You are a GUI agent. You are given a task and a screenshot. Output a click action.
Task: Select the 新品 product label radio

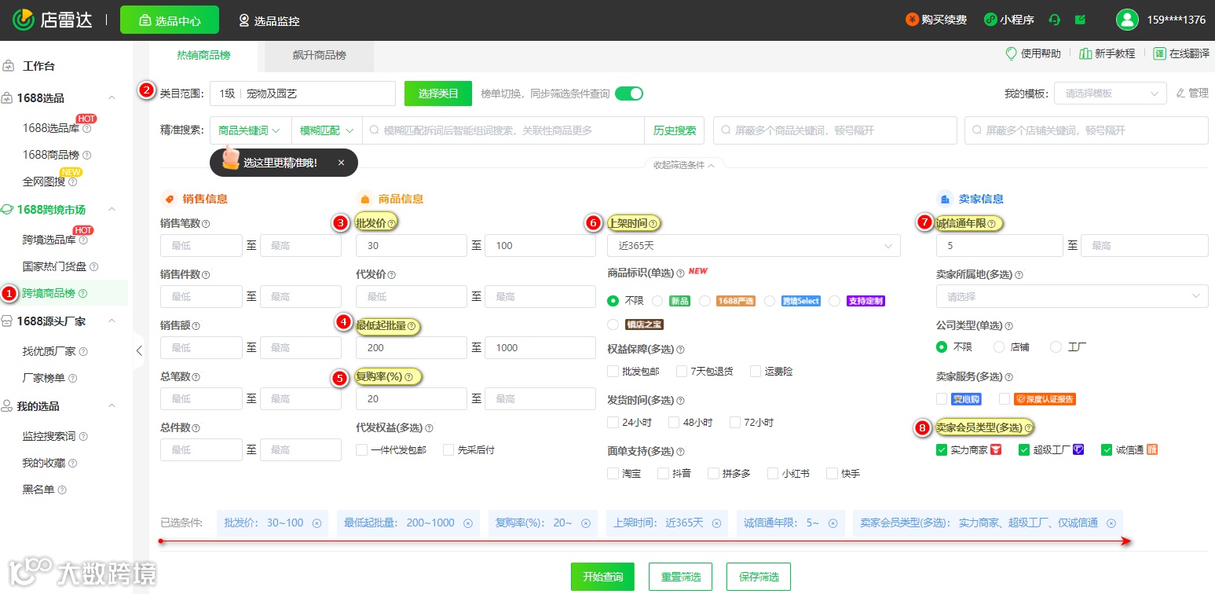tap(657, 301)
